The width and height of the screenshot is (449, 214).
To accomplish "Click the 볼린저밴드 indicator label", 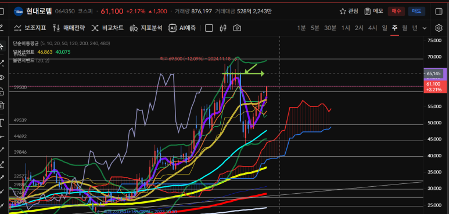I will [x=23, y=60].
